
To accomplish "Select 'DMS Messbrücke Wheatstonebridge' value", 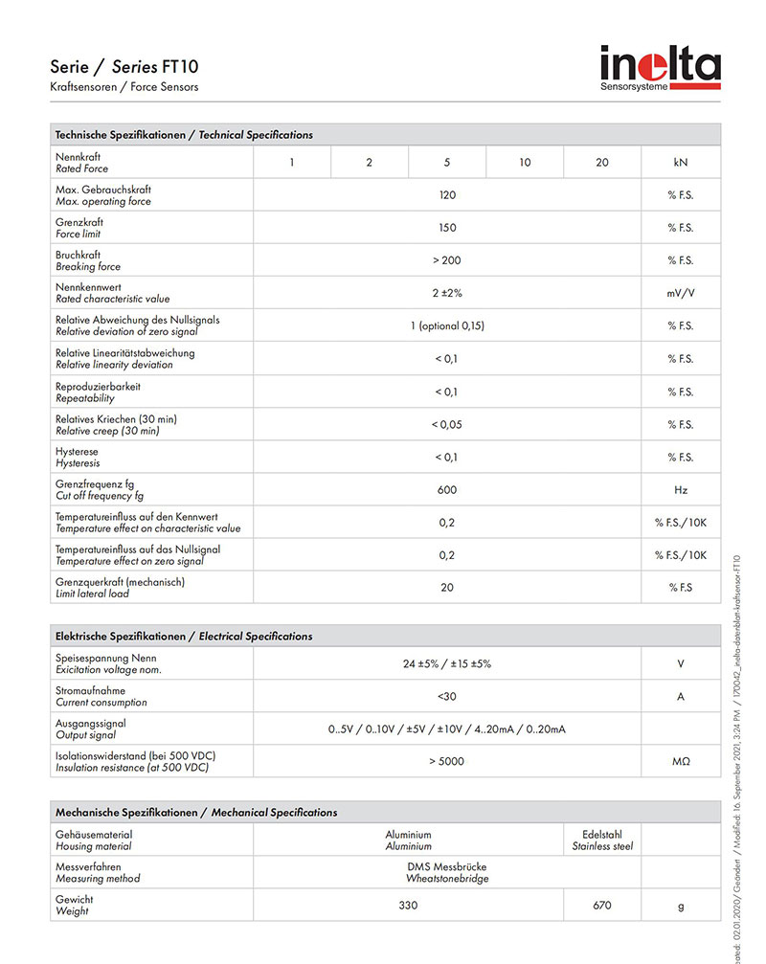I will click(447, 872).
